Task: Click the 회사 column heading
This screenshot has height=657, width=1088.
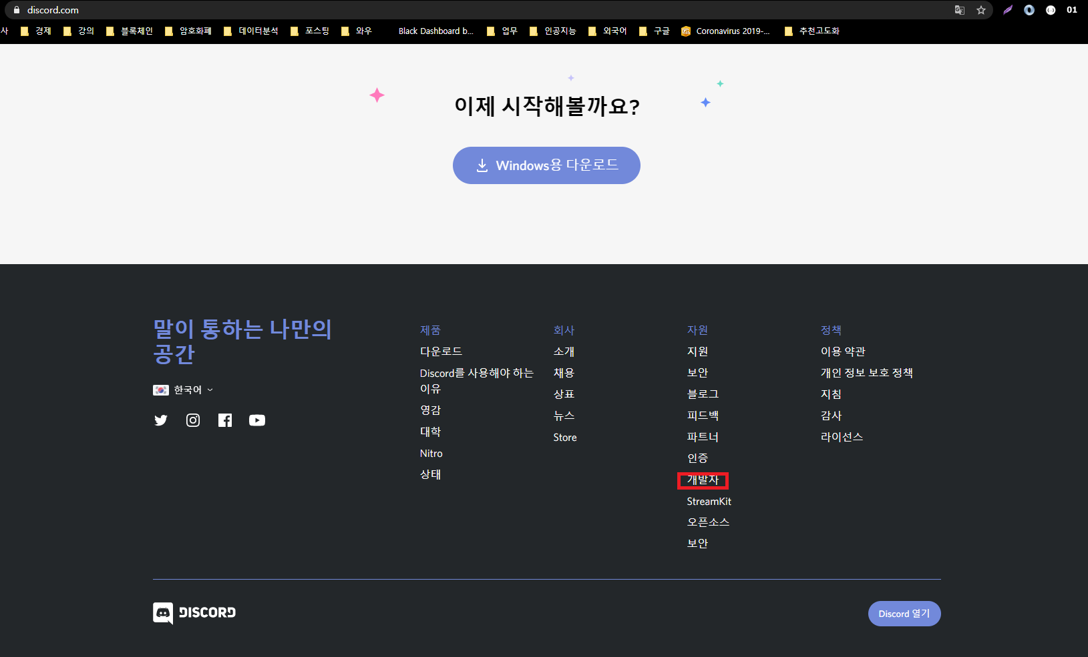Action: point(564,330)
